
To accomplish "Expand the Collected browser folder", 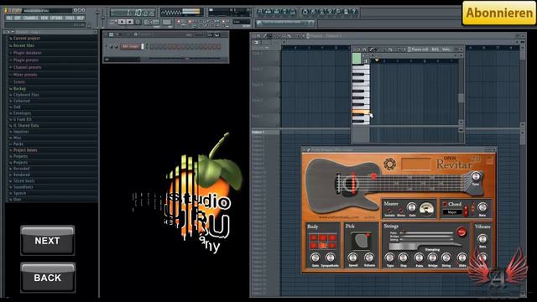I will (x=21, y=101).
